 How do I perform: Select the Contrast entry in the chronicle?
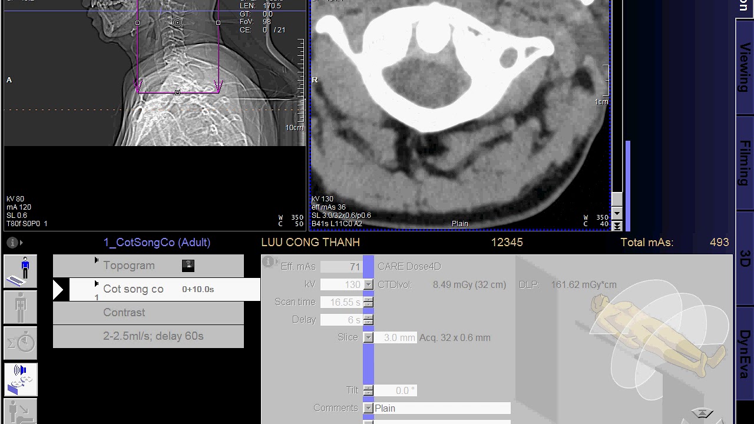coord(148,313)
